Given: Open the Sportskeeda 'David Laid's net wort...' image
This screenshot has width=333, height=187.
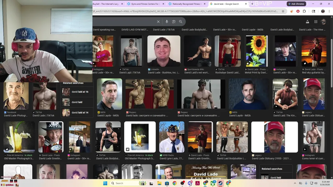Looking at the screenshot, I should point(198,51).
